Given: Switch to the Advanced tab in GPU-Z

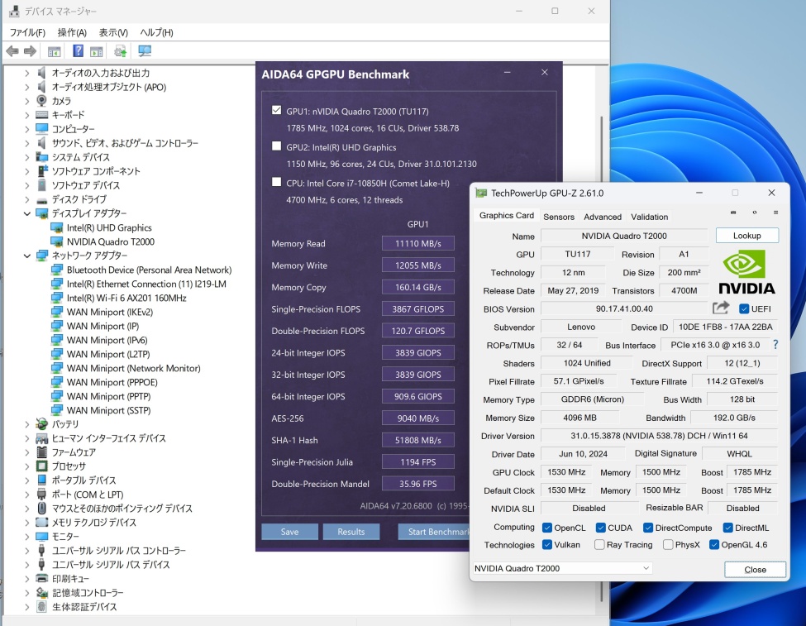Looking at the screenshot, I should click(603, 217).
